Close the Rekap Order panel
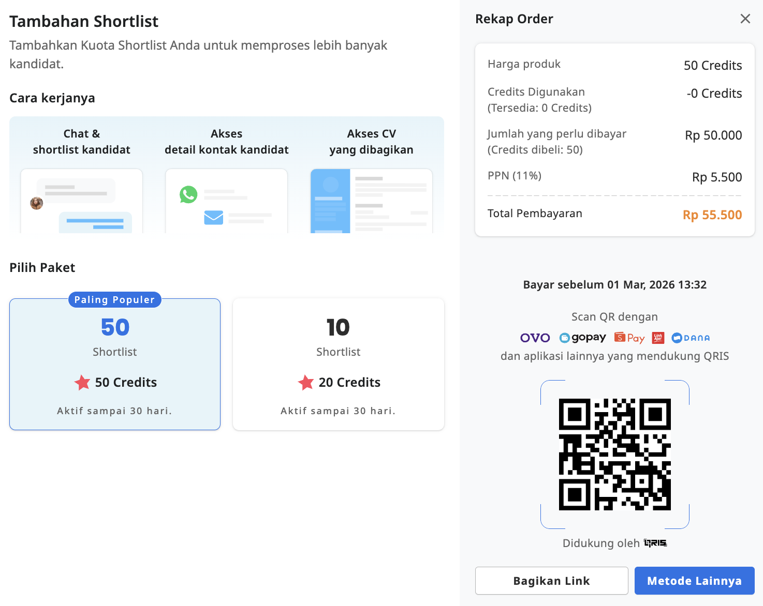 click(x=745, y=19)
